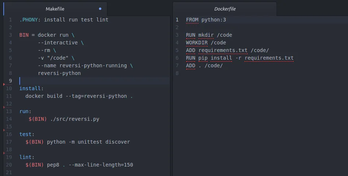Click $(BIN) on the run target line 14
Viewport: 348px width, 176px height.
point(38,119)
